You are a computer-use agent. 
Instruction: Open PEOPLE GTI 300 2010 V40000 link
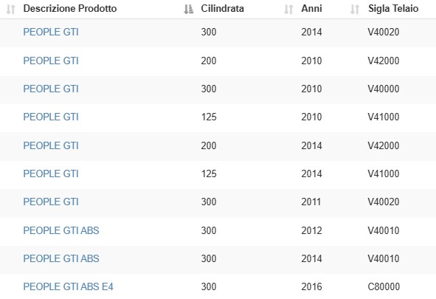[x=51, y=89]
